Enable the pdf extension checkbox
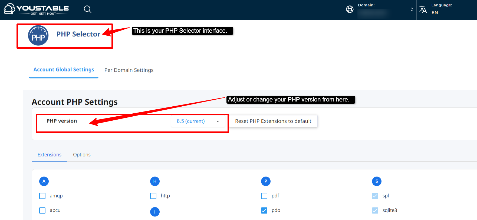The image size is (477, 220). click(x=264, y=196)
